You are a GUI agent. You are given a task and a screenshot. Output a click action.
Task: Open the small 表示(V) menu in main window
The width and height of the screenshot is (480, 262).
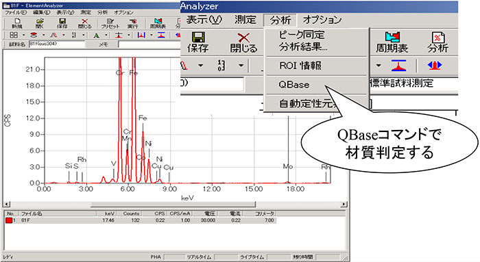(65, 12)
